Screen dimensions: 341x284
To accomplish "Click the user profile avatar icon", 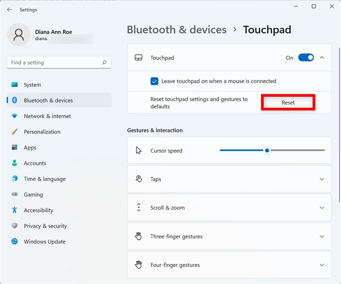I will [x=19, y=35].
